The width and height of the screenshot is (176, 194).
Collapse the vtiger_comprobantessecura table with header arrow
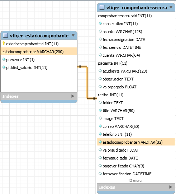(171, 7)
